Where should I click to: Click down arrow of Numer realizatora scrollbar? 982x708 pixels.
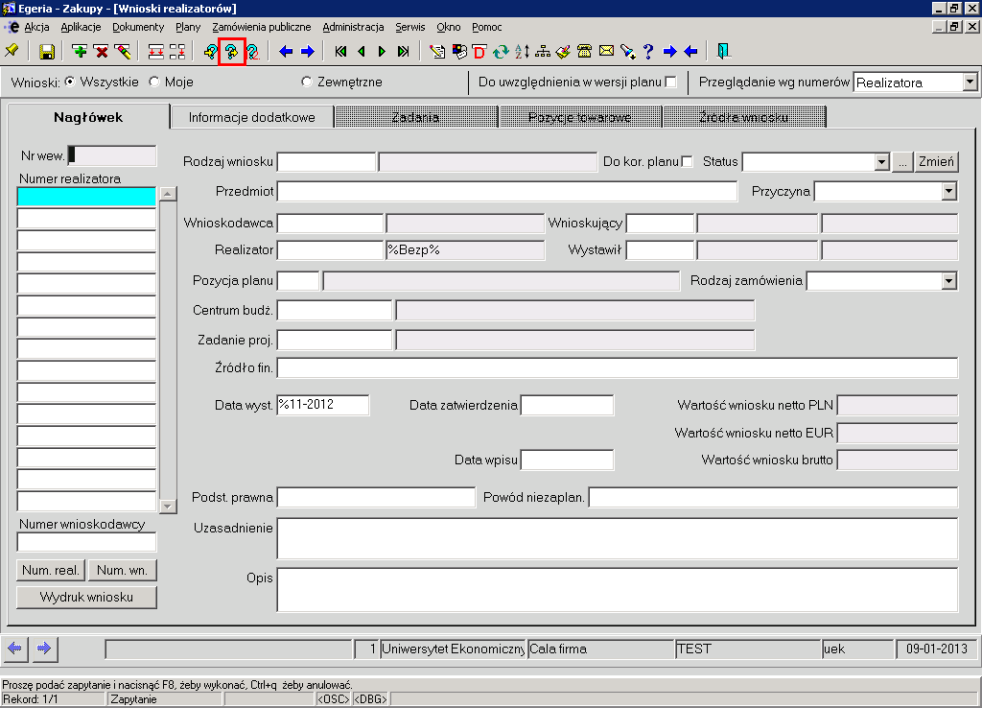(x=168, y=507)
